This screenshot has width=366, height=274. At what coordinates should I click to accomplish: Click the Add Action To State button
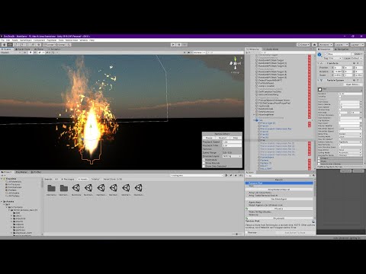tap(295, 232)
